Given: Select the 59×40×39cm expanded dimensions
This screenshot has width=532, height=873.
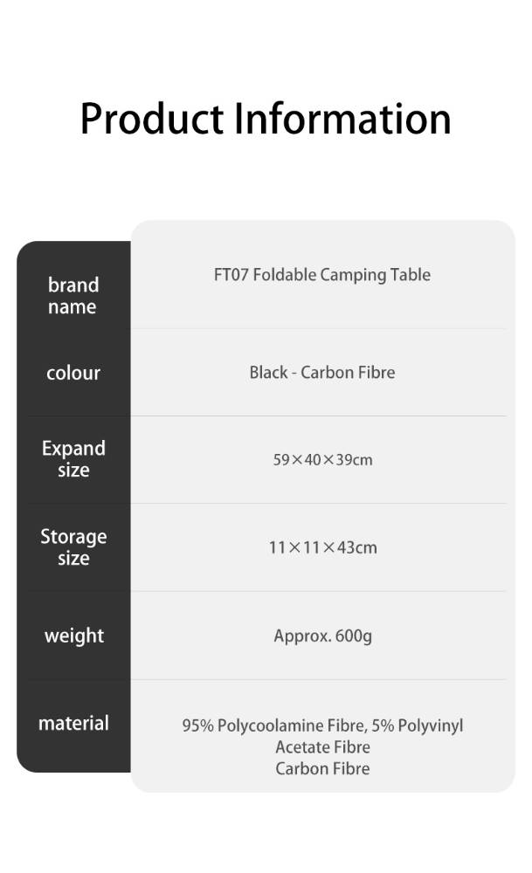Looking at the screenshot, I should pyautogui.click(x=322, y=459).
